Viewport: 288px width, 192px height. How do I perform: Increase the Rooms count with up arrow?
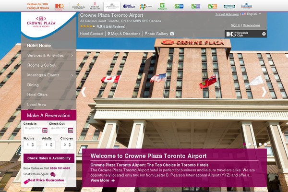coord(33,144)
